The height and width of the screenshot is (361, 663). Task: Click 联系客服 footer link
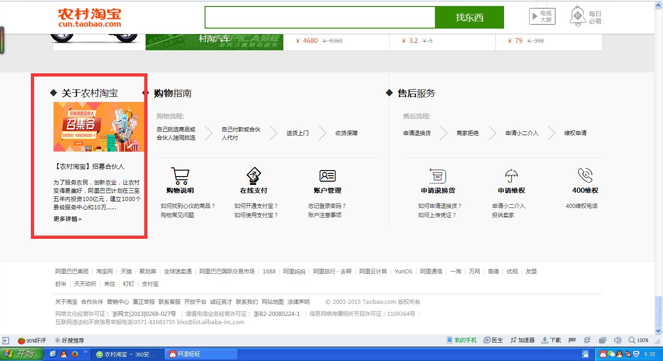click(x=170, y=302)
